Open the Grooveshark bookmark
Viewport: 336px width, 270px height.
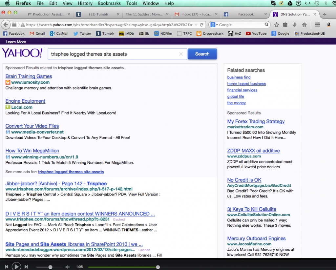[210, 33]
